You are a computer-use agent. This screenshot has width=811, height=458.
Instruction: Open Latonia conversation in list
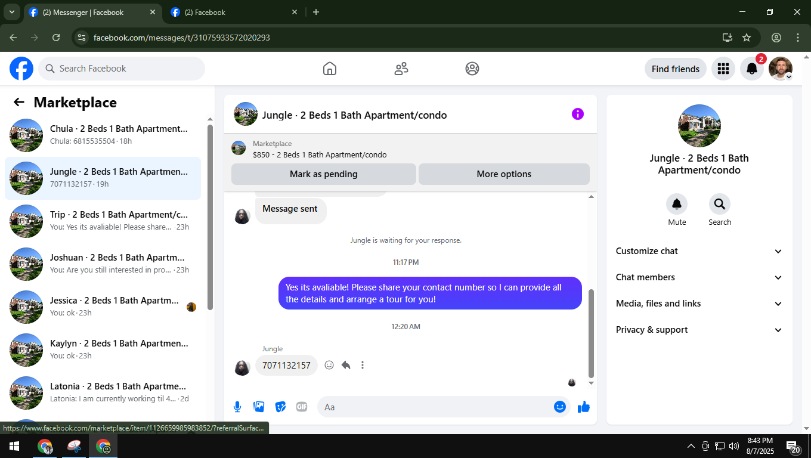click(103, 393)
